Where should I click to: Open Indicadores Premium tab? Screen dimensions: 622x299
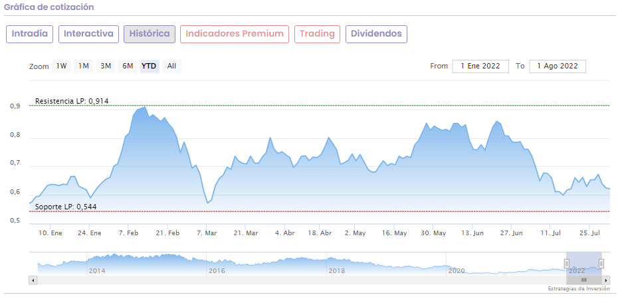235,34
